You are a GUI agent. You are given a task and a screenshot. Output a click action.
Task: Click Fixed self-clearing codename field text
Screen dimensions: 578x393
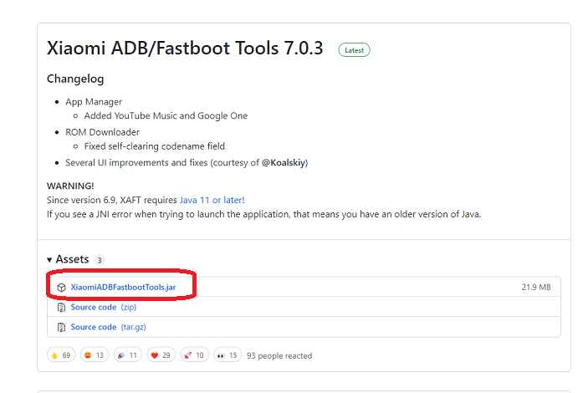(155, 146)
